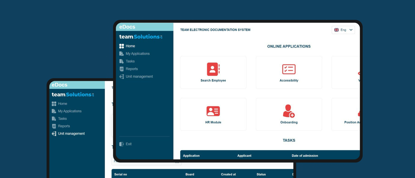
Task: Open Tasks in back window menu
Action: coord(62,119)
